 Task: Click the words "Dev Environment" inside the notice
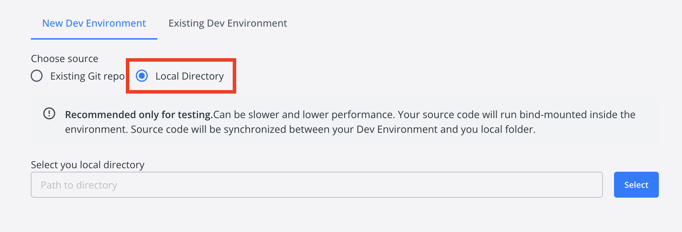pos(397,129)
